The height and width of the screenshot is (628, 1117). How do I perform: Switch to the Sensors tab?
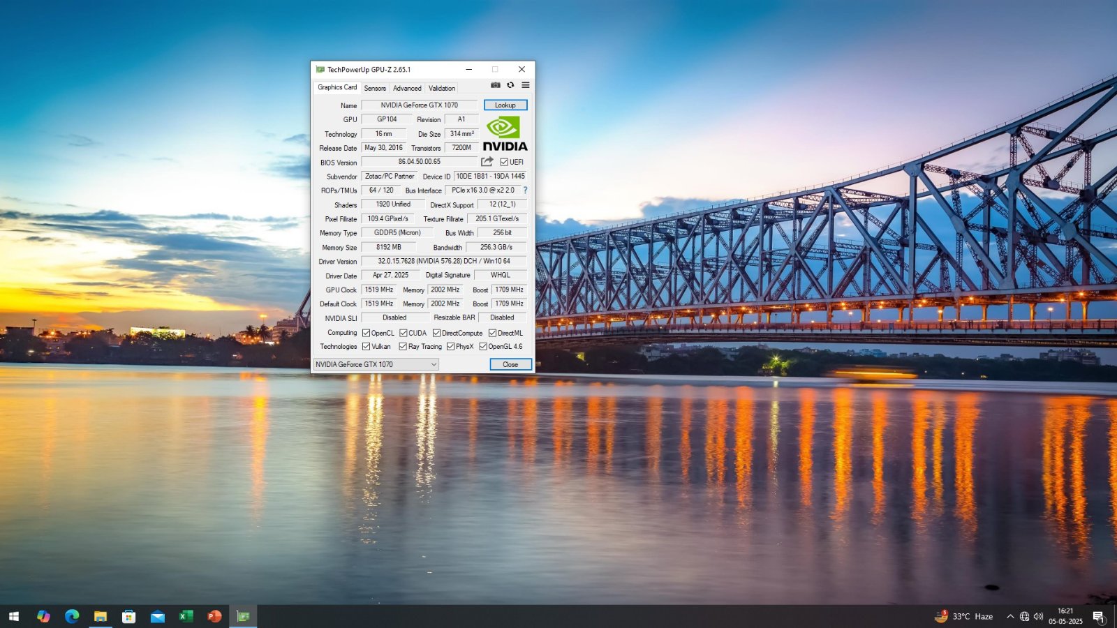pyautogui.click(x=375, y=88)
